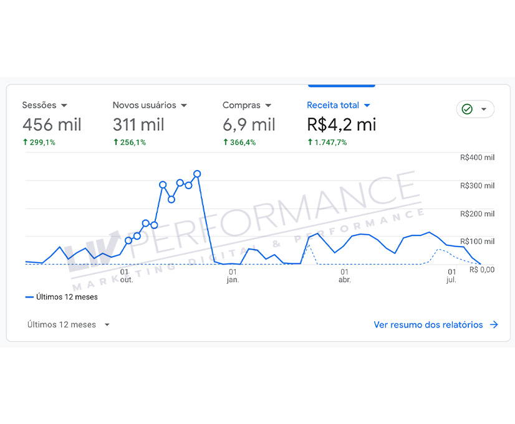
Task: Select the R$4,2 mi revenue metric value
Action: [342, 125]
